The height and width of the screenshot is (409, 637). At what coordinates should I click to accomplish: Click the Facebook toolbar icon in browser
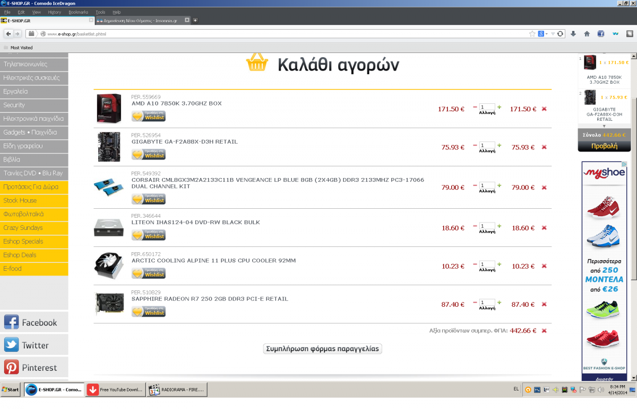601,33
